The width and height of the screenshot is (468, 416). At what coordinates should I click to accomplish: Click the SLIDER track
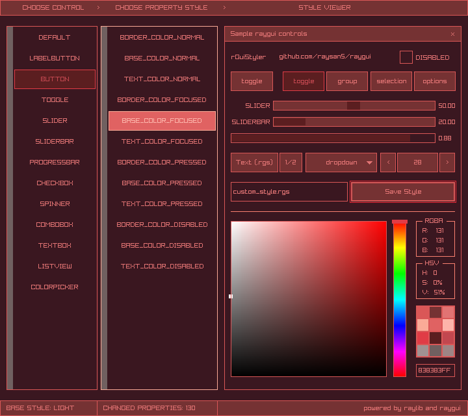354,105
